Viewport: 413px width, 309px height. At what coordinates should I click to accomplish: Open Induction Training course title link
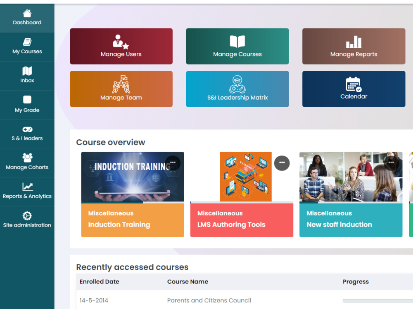click(x=119, y=225)
